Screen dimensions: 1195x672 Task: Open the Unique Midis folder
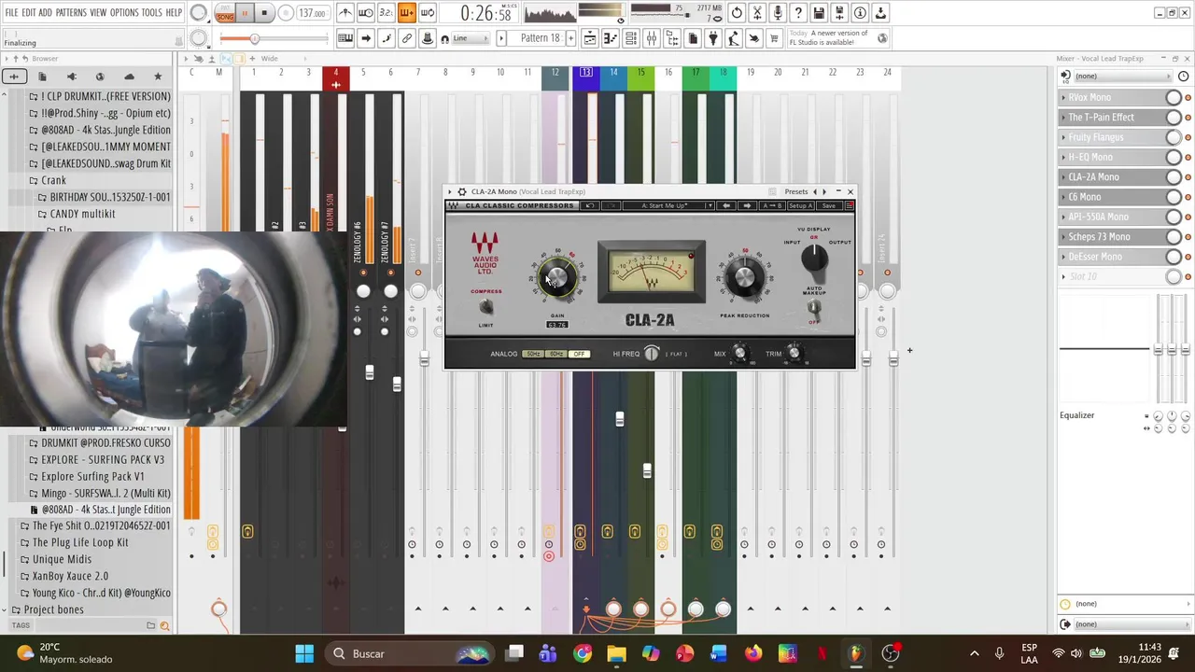click(x=62, y=559)
